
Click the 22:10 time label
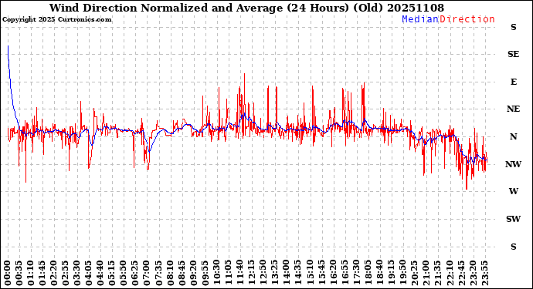tap(450, 273)
